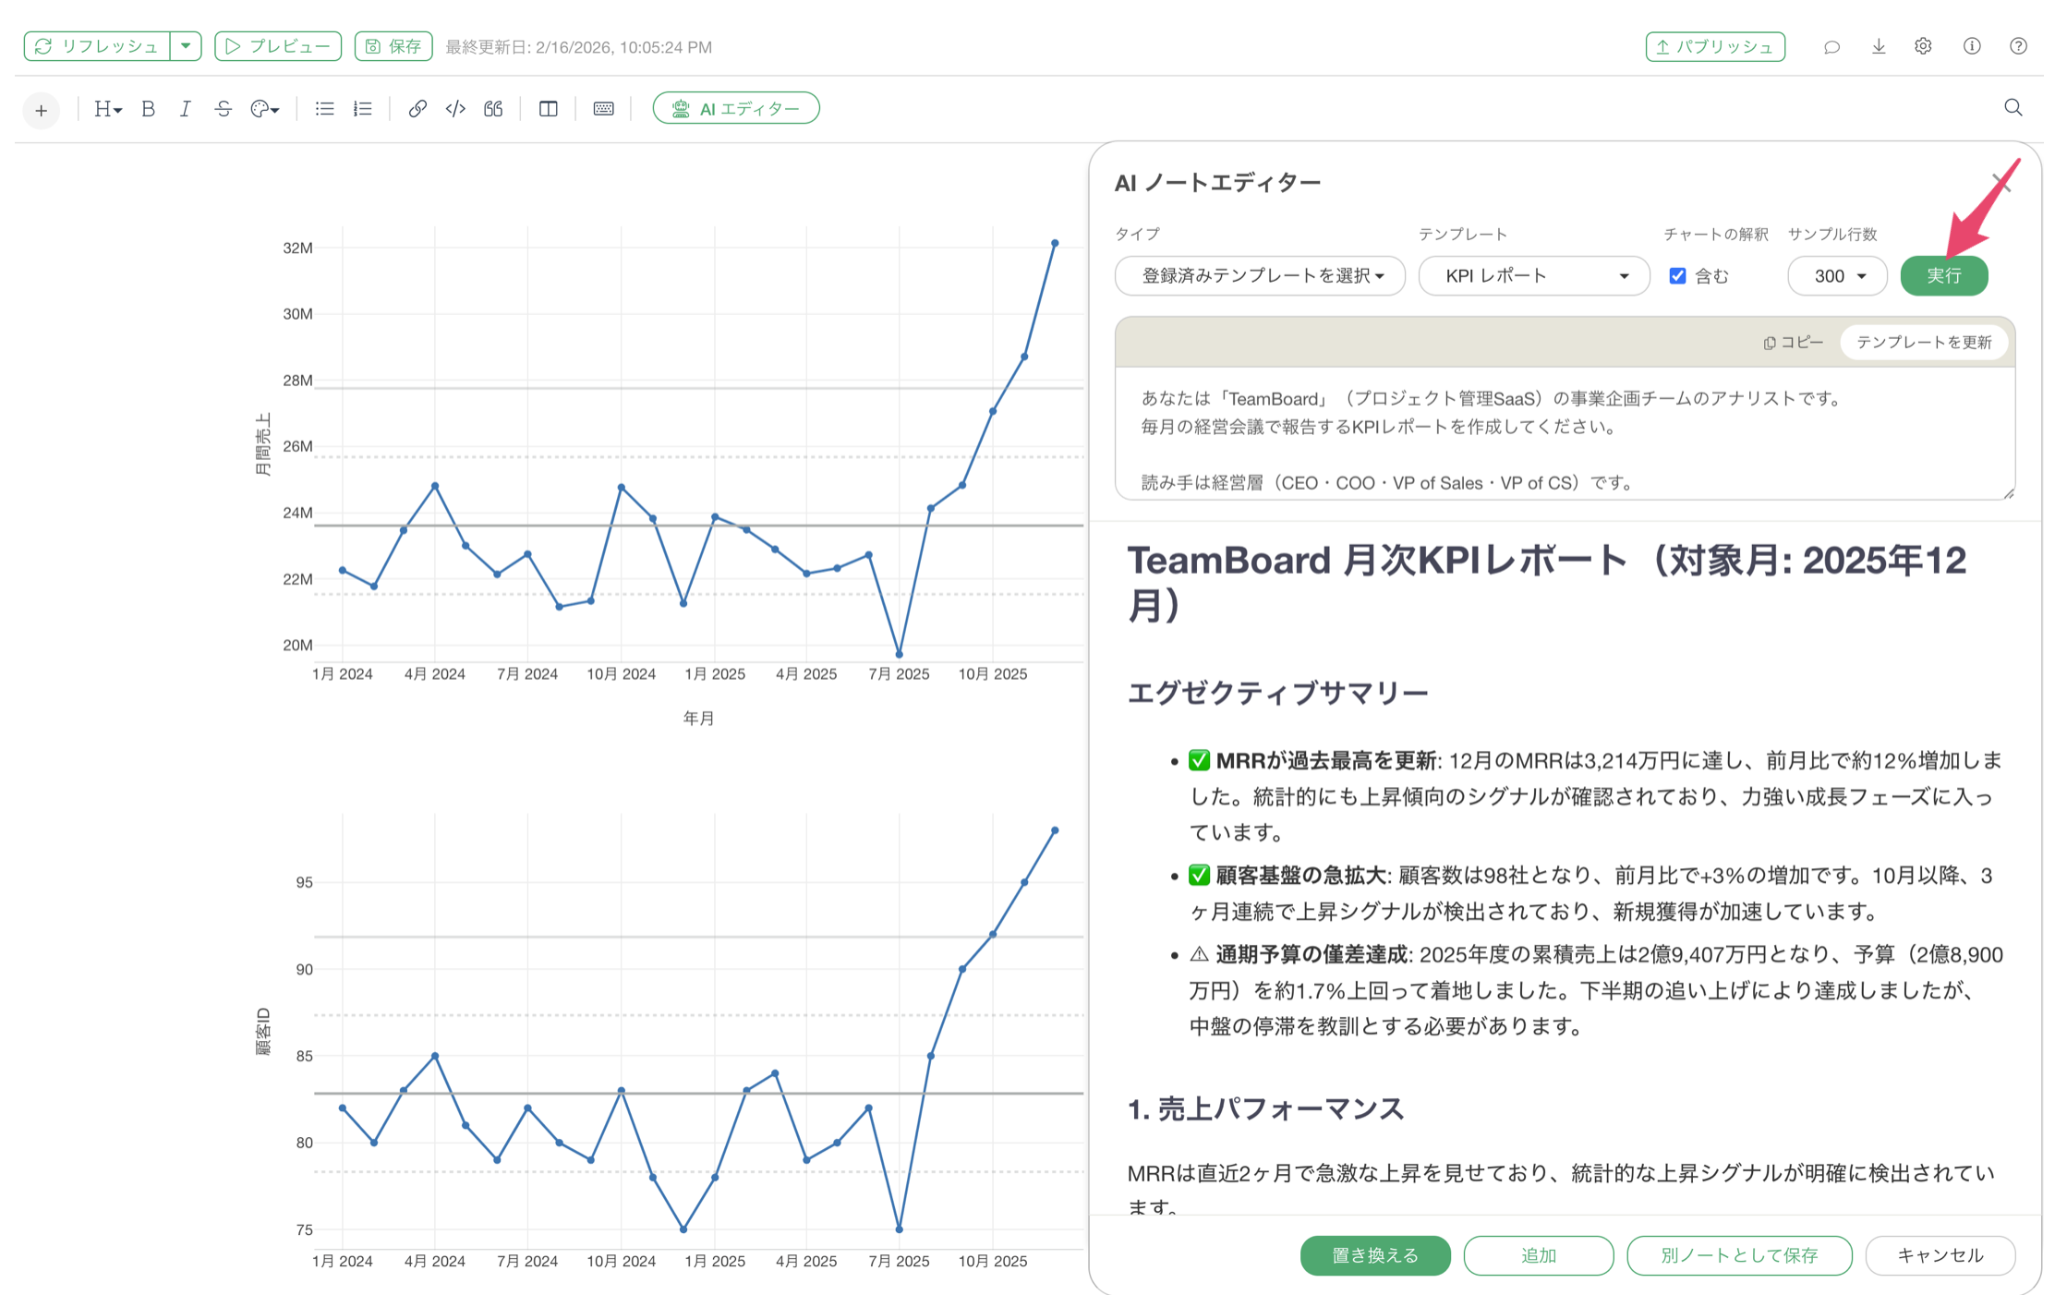Viewport: 2067px width, 1295px height.
Task: Click the 実行 run button
Action: coord(1943,276)
